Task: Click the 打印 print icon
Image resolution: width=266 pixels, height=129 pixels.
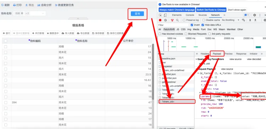Action: pos(15,5)
